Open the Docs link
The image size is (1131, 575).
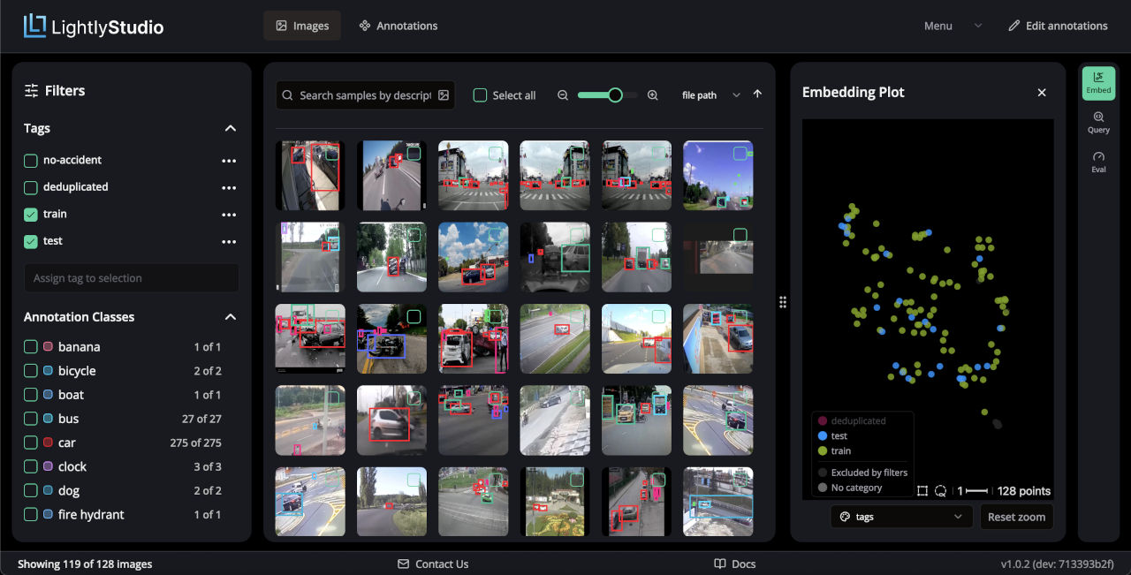click(735, 564)
